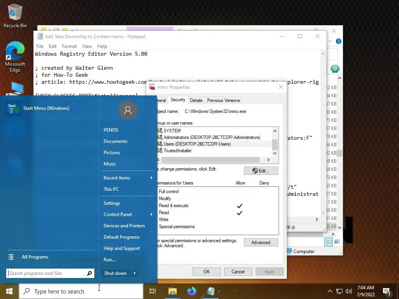Expand the Recent Items submenu
Viewport: 399px width, 299px height.
(x=152, y=178)
